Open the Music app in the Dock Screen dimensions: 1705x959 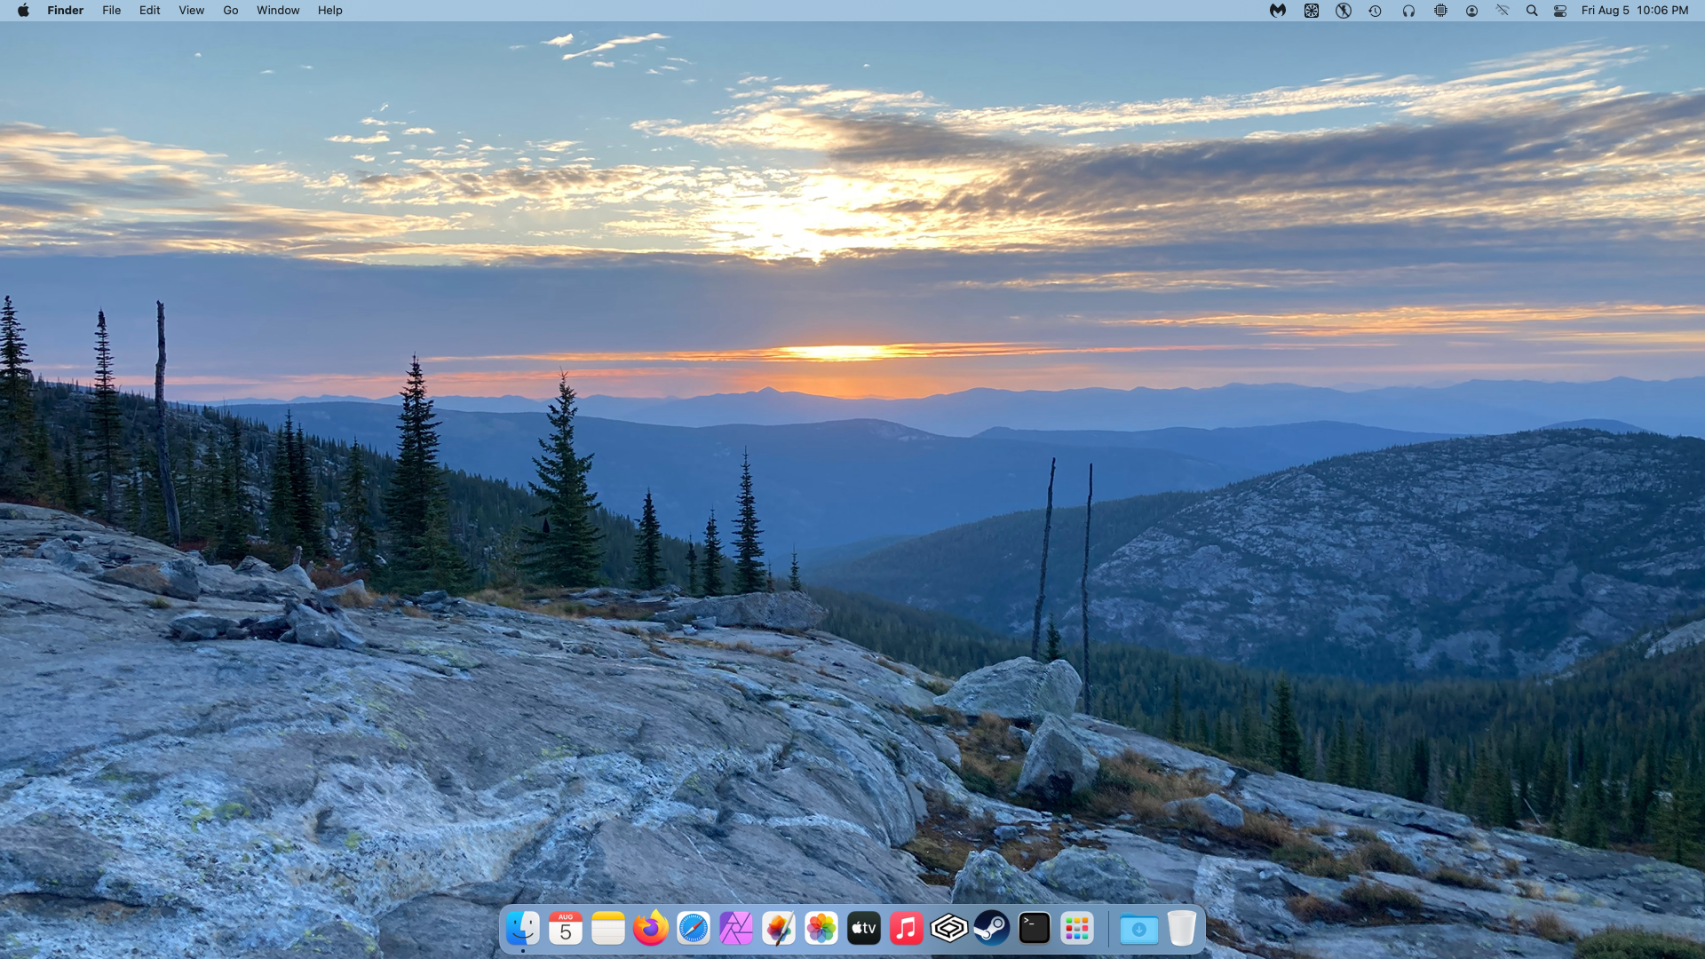point(907,929)
